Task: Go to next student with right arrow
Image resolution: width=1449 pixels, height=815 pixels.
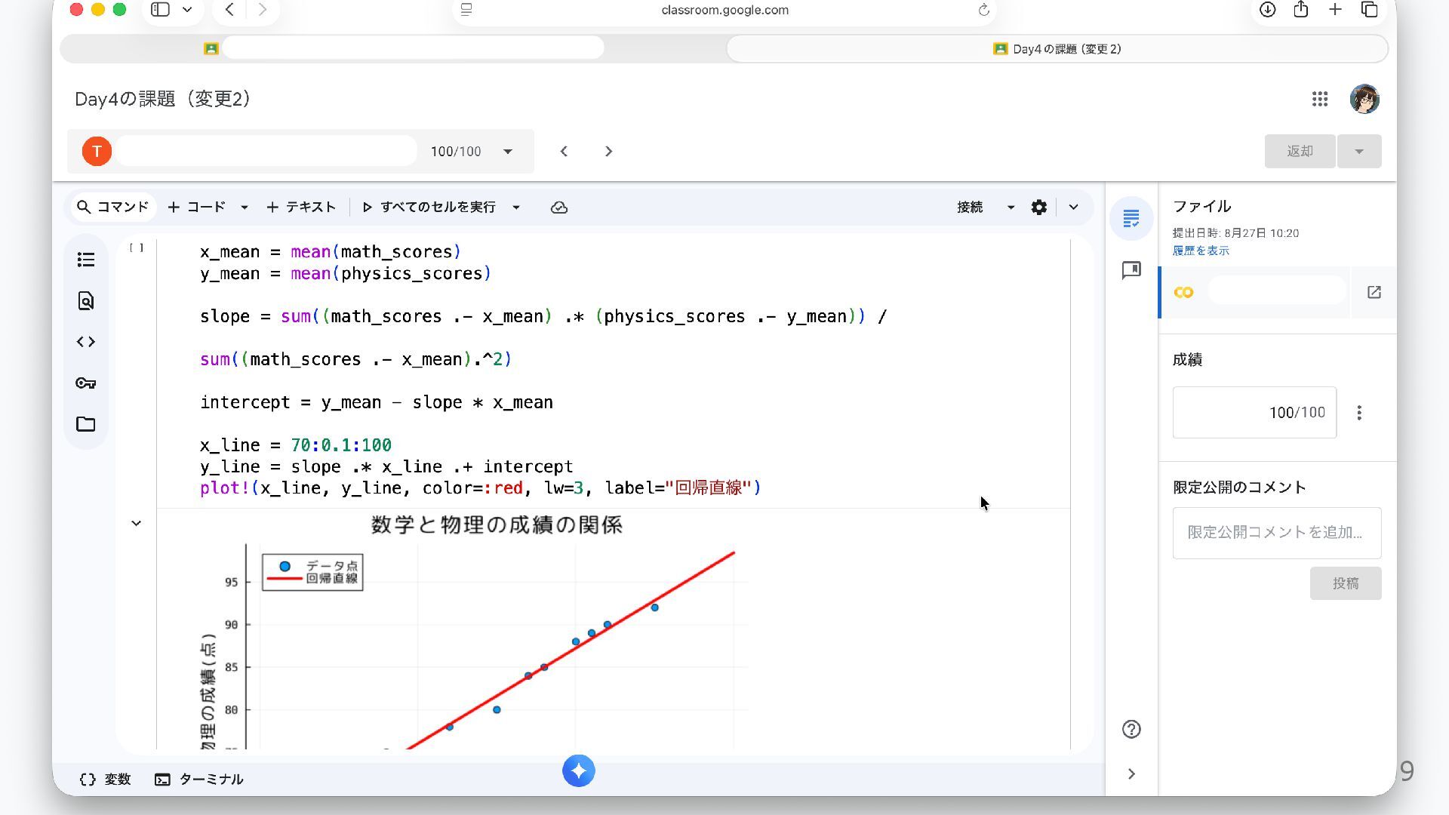Action: (608, 152)
